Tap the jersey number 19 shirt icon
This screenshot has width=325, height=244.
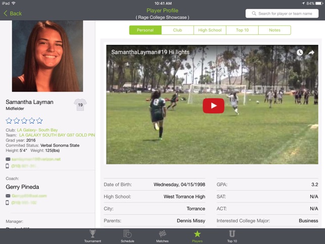(x=80, y=105)
